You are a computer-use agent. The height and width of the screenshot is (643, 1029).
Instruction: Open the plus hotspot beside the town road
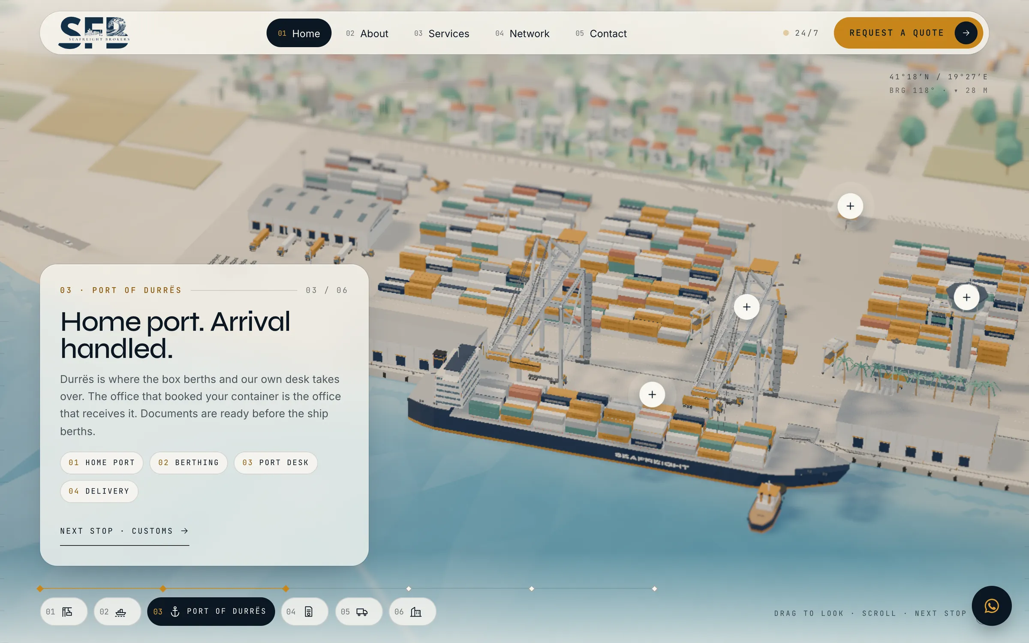point(850,206)
